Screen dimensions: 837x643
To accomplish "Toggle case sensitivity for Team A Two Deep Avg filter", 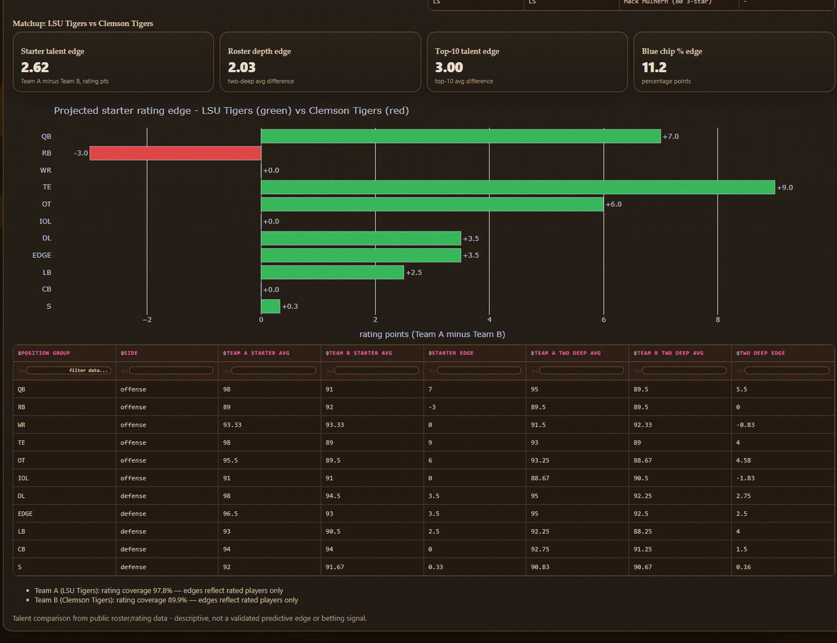I will 535,371.
